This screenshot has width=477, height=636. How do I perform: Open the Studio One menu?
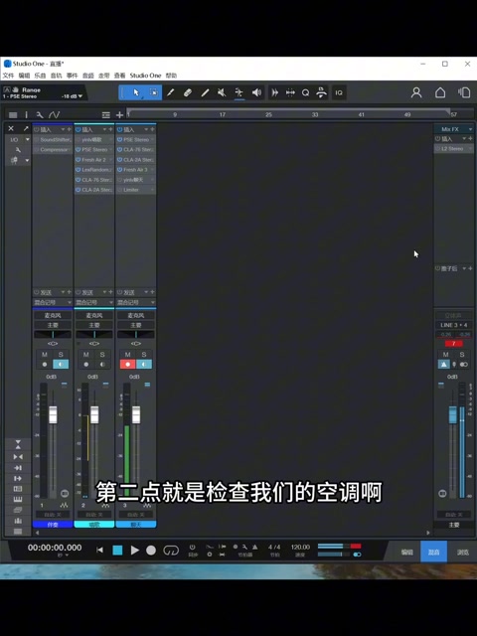146,76
